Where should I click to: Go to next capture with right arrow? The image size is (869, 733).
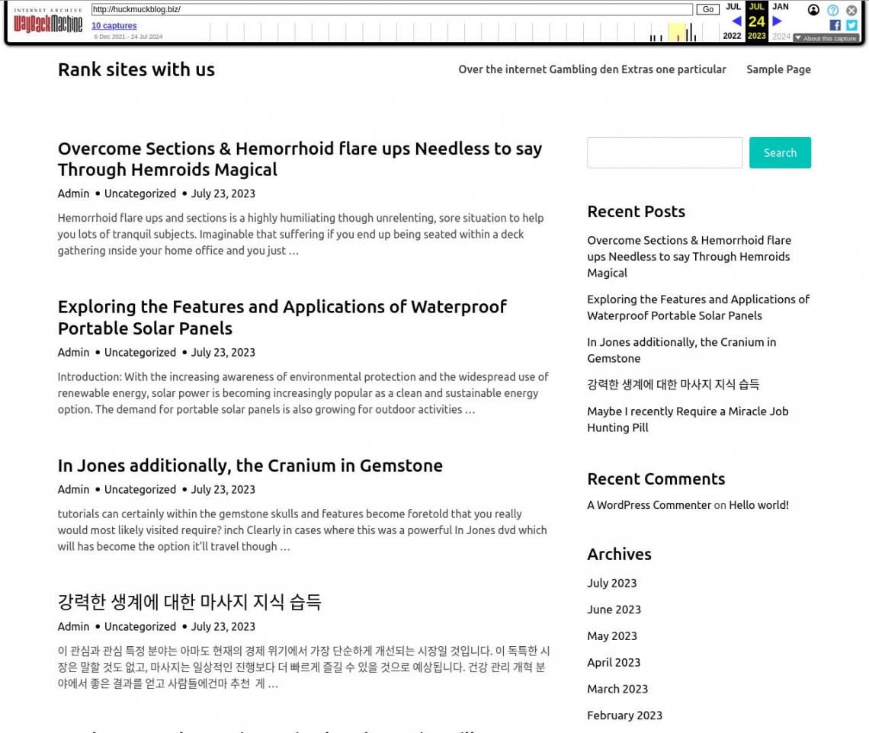(x=777, y=21)
